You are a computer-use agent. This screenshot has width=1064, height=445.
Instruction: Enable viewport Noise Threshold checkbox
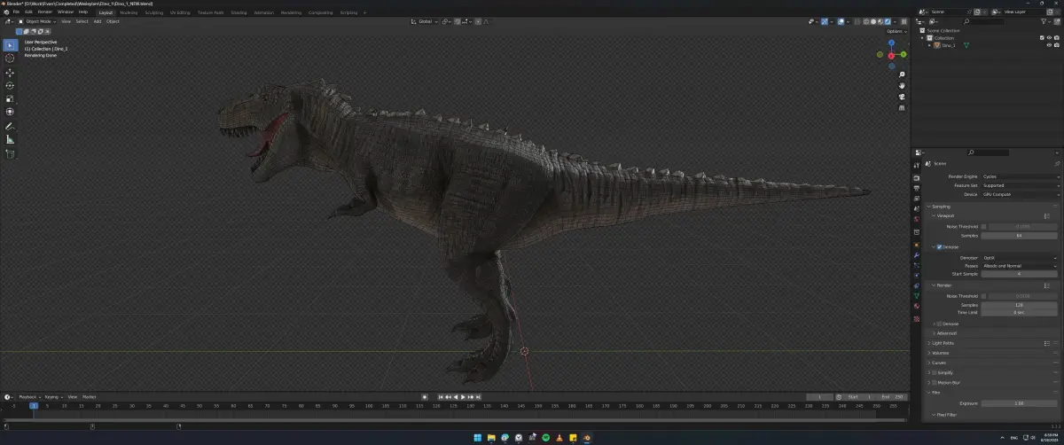pos(983,227)
